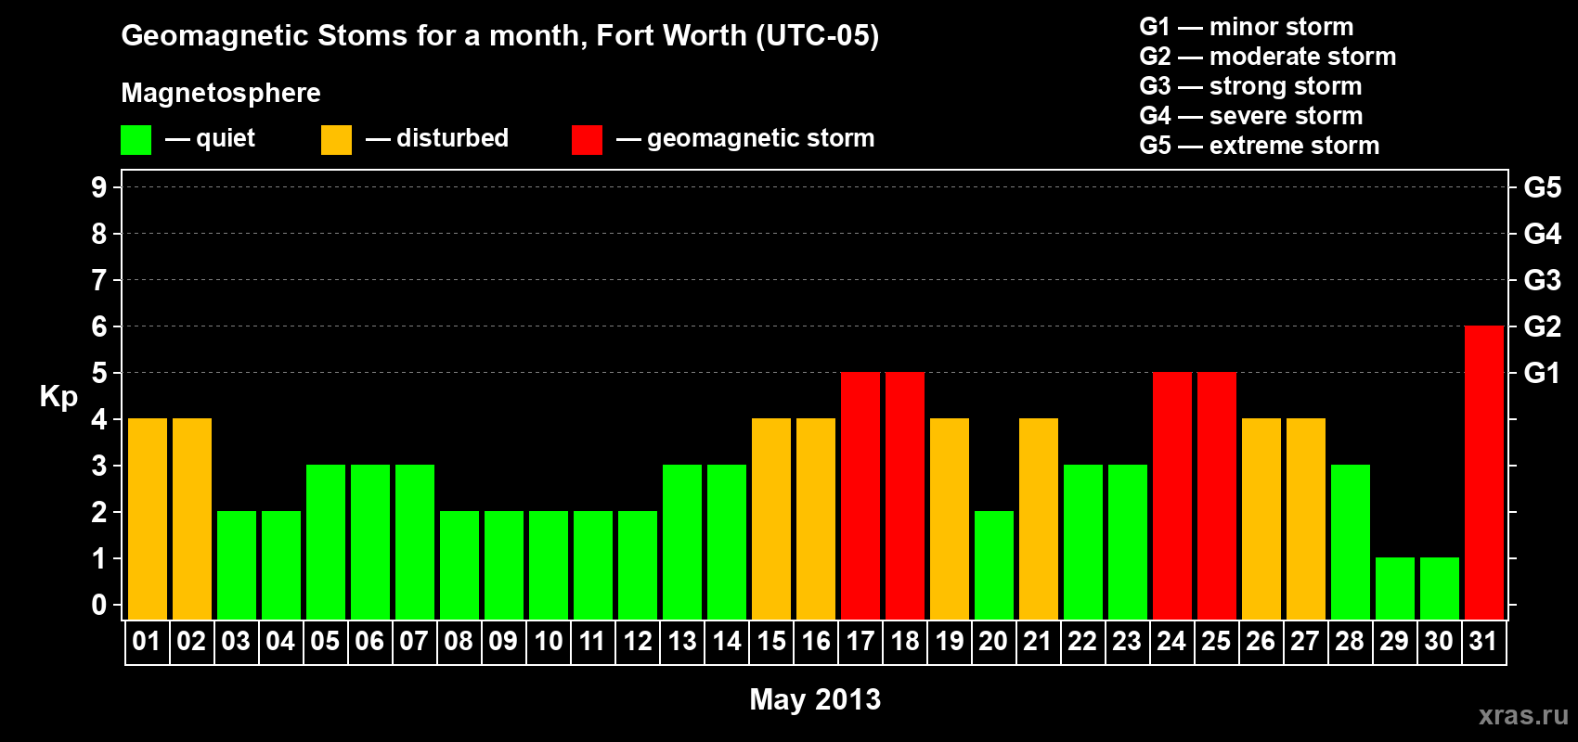
Task: Click the green bar for day 05
Action: point(325,543)
